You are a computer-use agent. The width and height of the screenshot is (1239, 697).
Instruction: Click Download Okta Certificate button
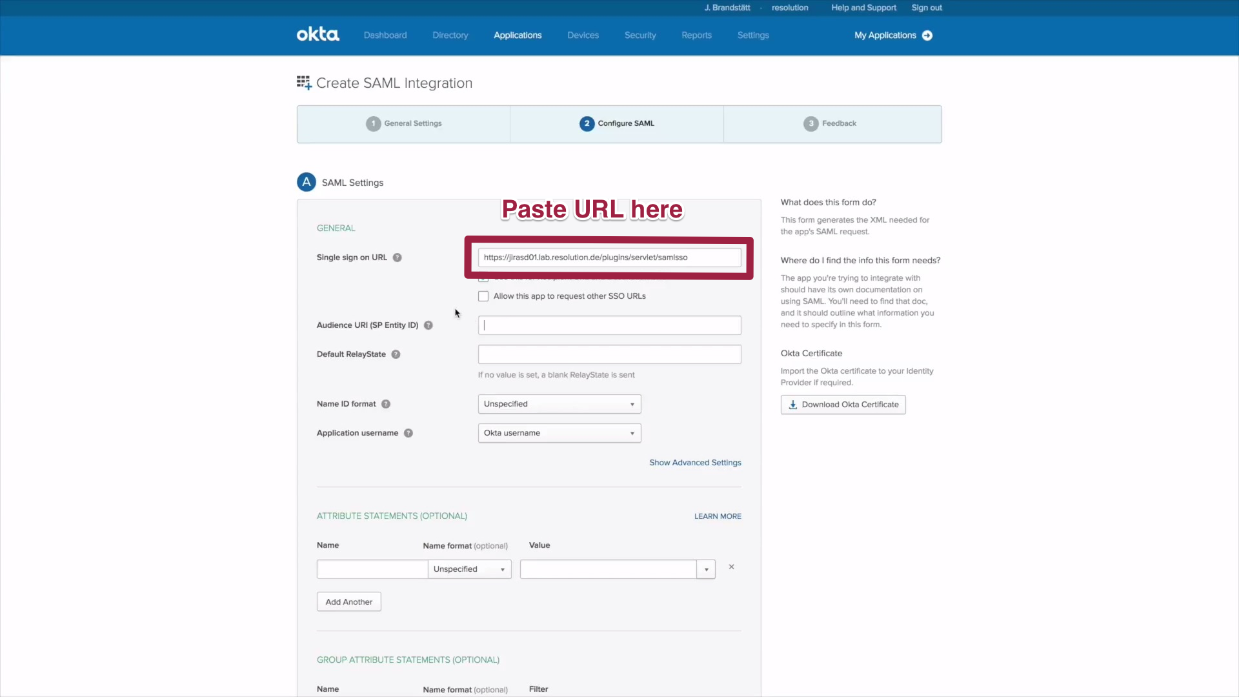coord(843,405)
